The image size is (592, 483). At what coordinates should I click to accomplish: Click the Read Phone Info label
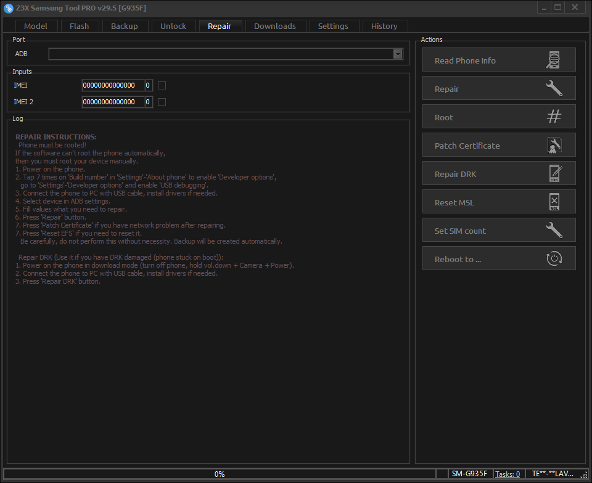(465, 61)
